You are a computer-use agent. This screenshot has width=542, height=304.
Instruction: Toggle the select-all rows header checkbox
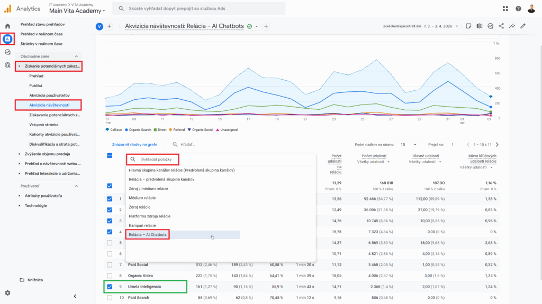point(110,156)
